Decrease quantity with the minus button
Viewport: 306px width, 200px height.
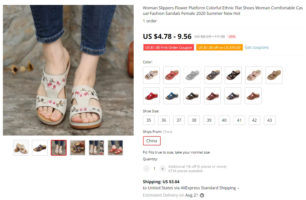click(146, 169)
